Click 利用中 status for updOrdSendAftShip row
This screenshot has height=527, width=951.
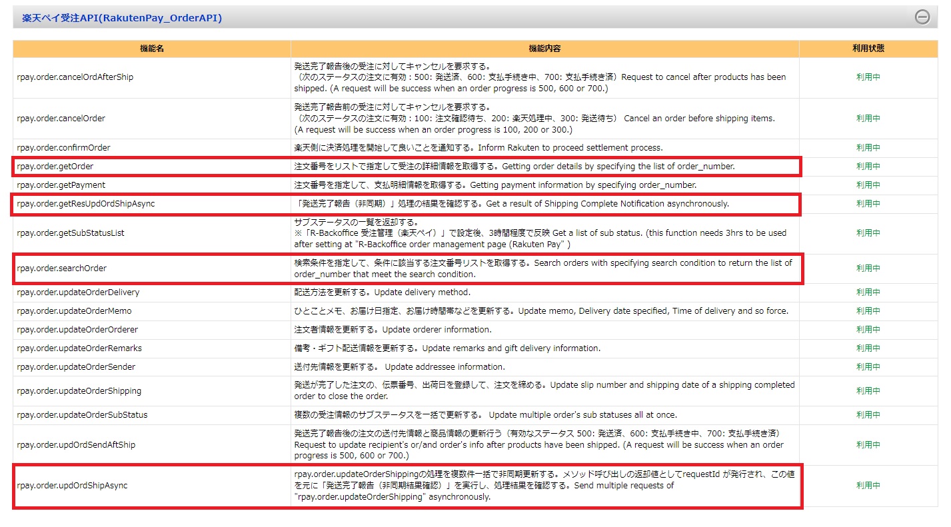pyautogui.click(x=868, y=445)
